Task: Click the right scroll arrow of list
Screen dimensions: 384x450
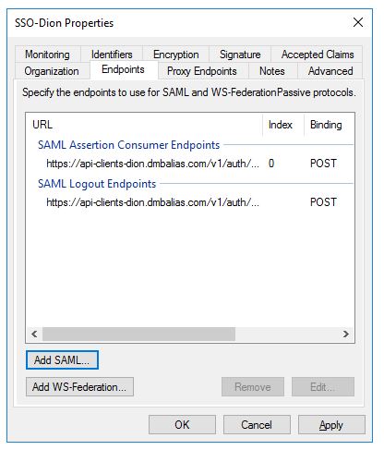Action: [x=346, y=334]
